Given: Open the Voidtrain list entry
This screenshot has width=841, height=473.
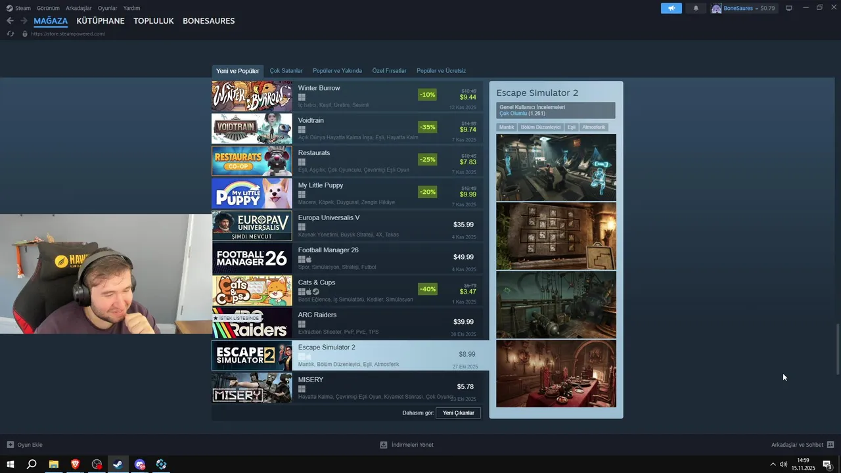Looking at the screenshot, I should click(x=347, y=128).
